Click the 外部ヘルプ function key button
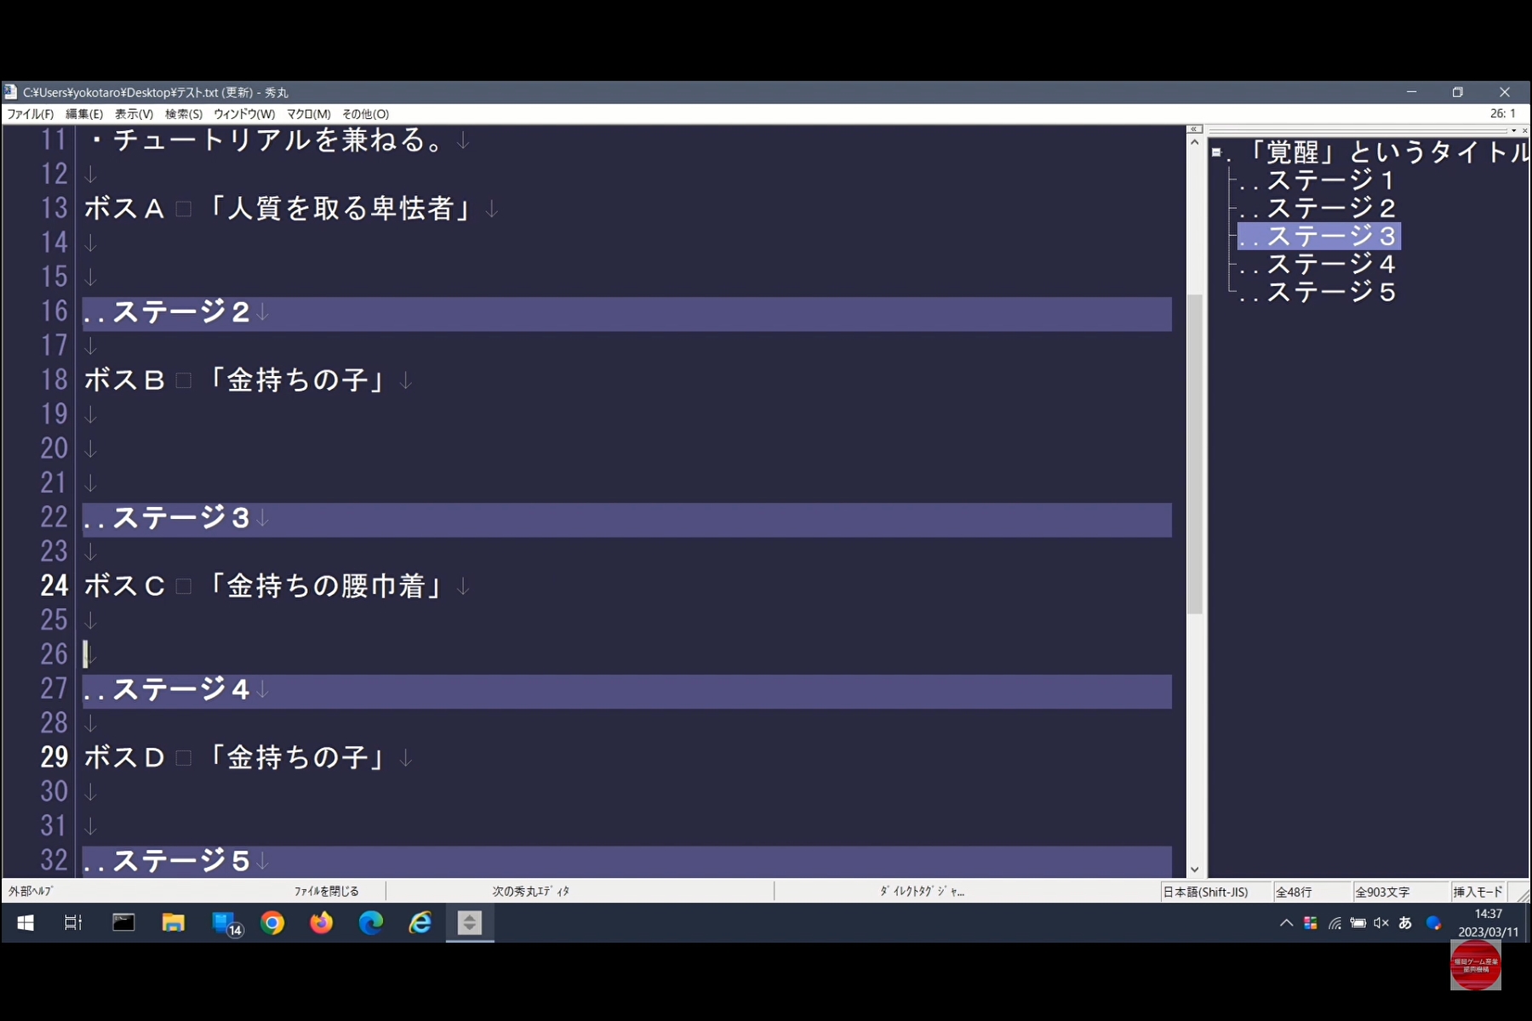This screenshot has height=1021, width=1532. pos(31,892)
